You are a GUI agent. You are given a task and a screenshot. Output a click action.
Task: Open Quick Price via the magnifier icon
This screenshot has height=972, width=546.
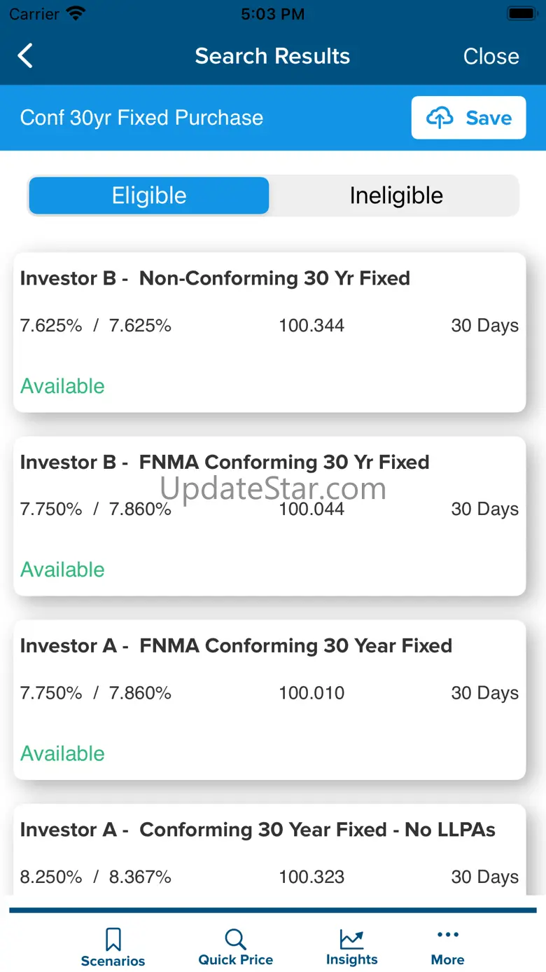(x=235, y=939)
